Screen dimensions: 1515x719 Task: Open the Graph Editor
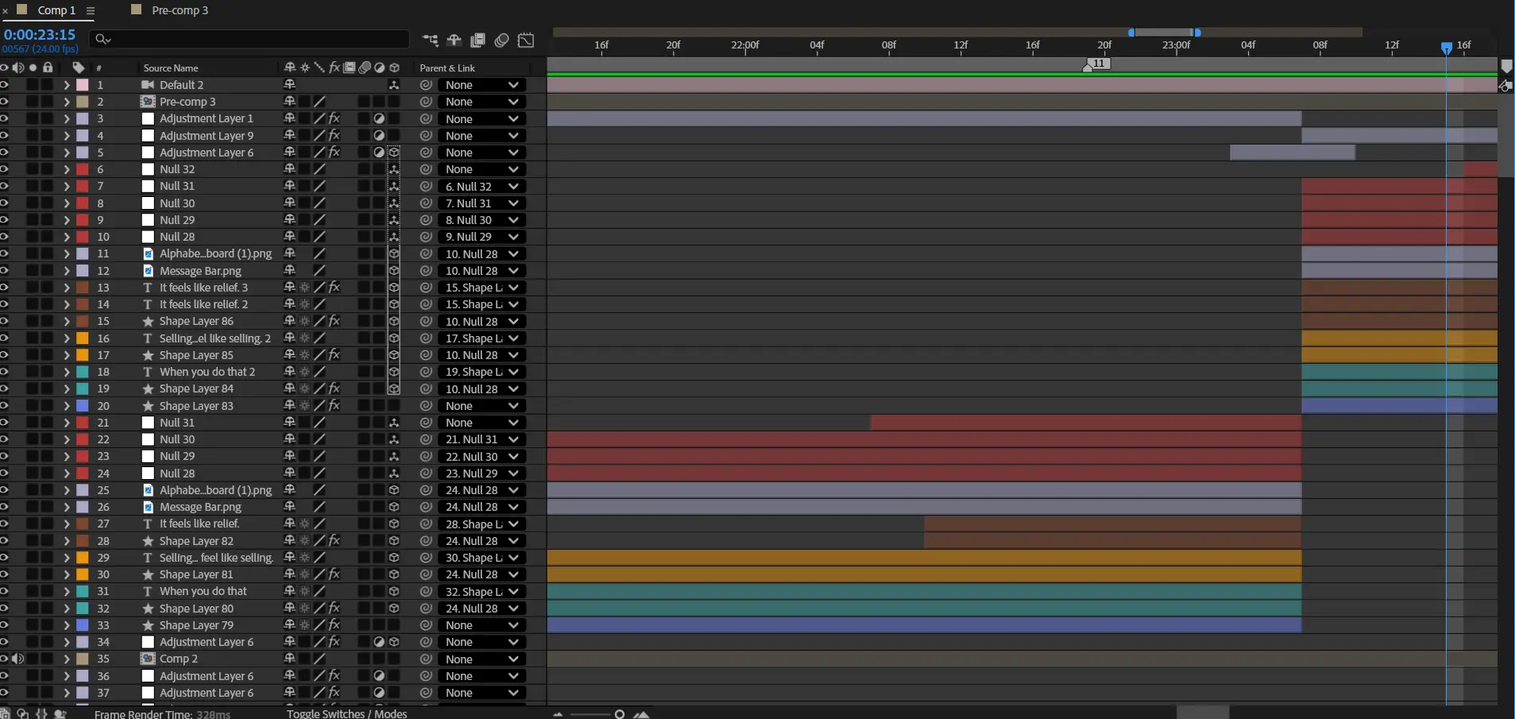point(526,41)
